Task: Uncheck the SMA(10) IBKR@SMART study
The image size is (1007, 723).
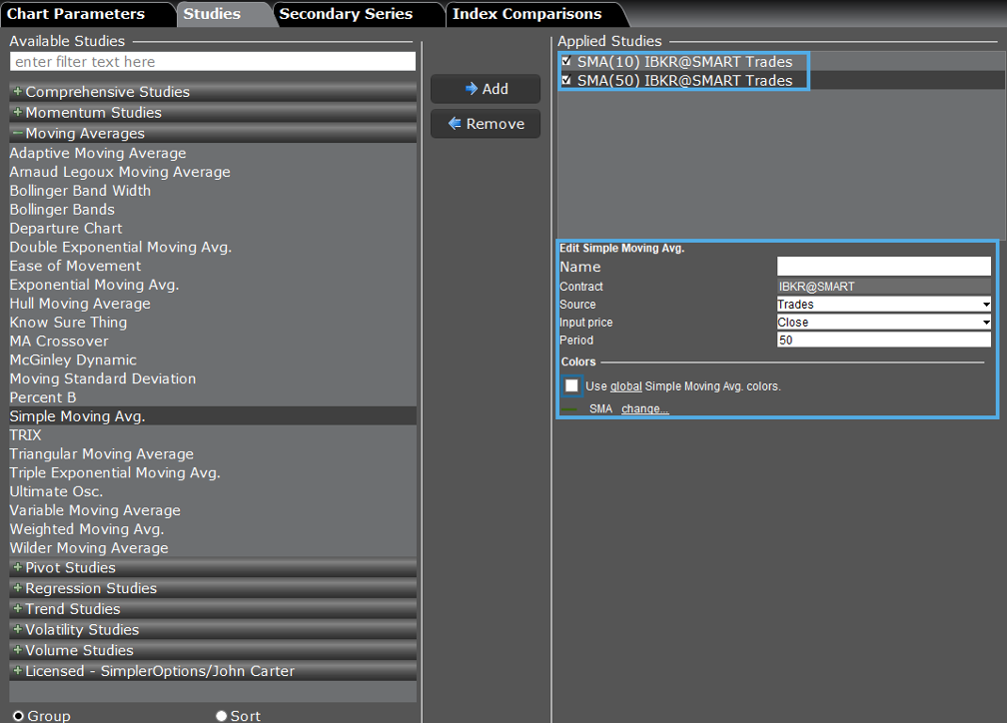Action: 566,62
